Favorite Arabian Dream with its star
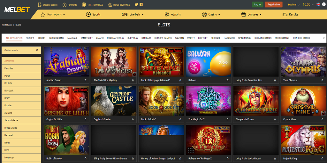 coord(86,80)
